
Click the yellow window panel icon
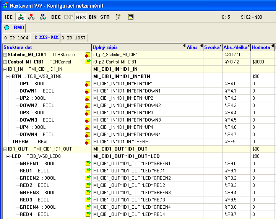click(131, 17)
